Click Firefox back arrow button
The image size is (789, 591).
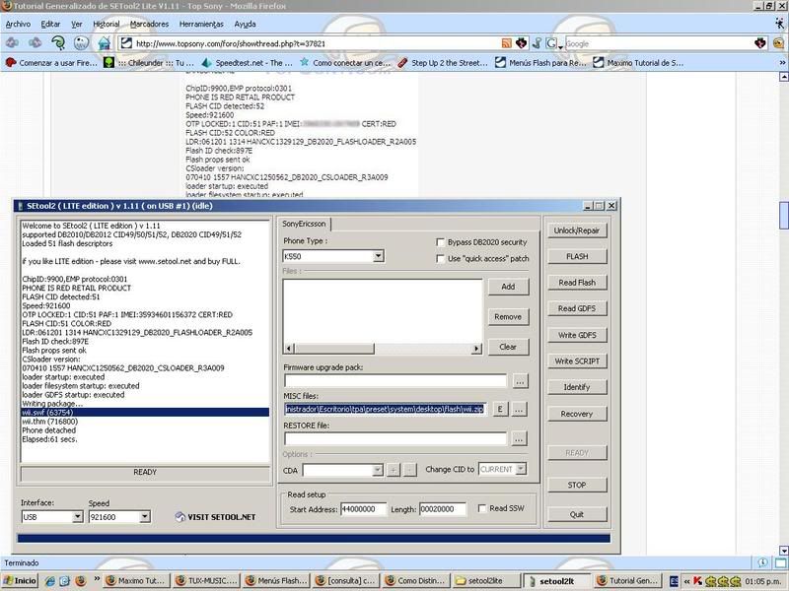point(12,43)
